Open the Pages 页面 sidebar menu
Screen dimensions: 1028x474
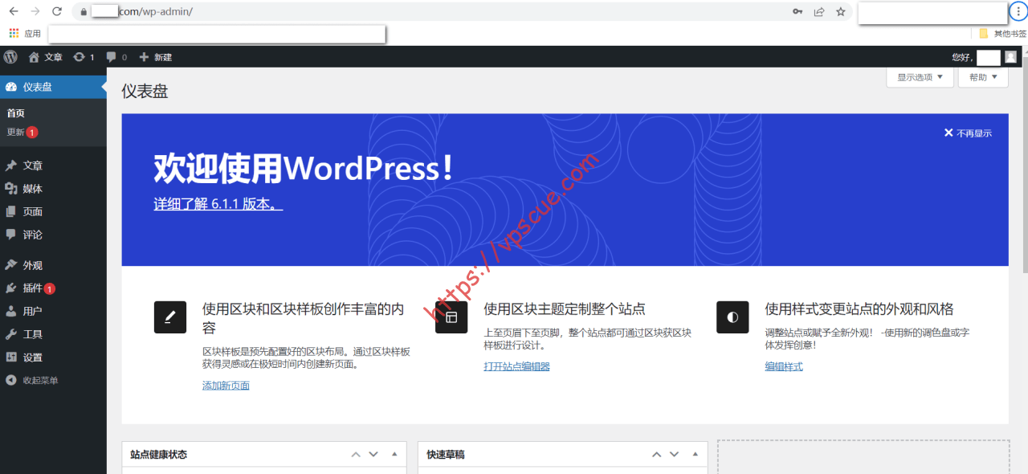pos(53,211)
